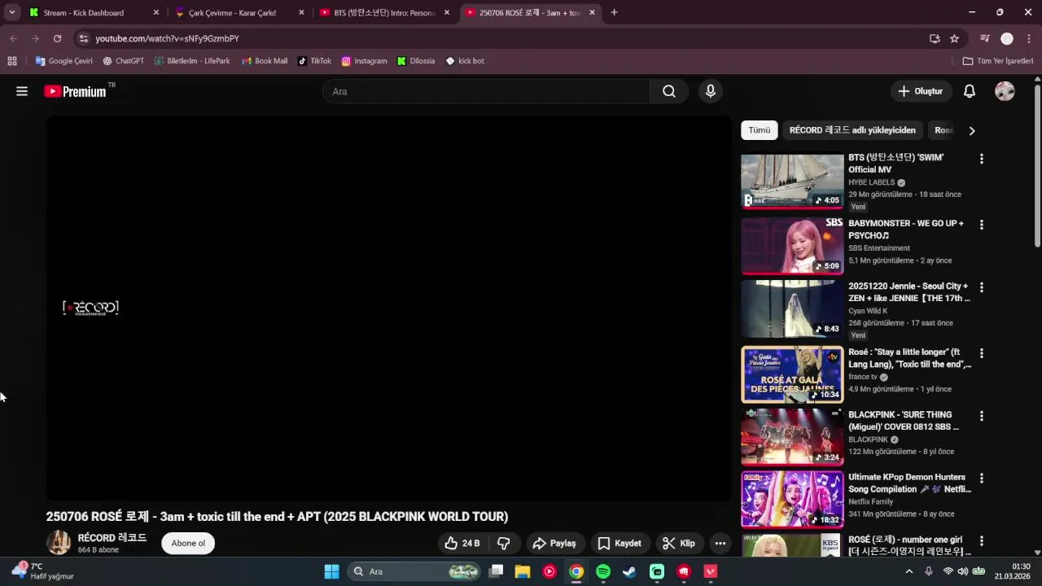
Task: Open Chrome three-dot menu
Action: pos(1029,38)
